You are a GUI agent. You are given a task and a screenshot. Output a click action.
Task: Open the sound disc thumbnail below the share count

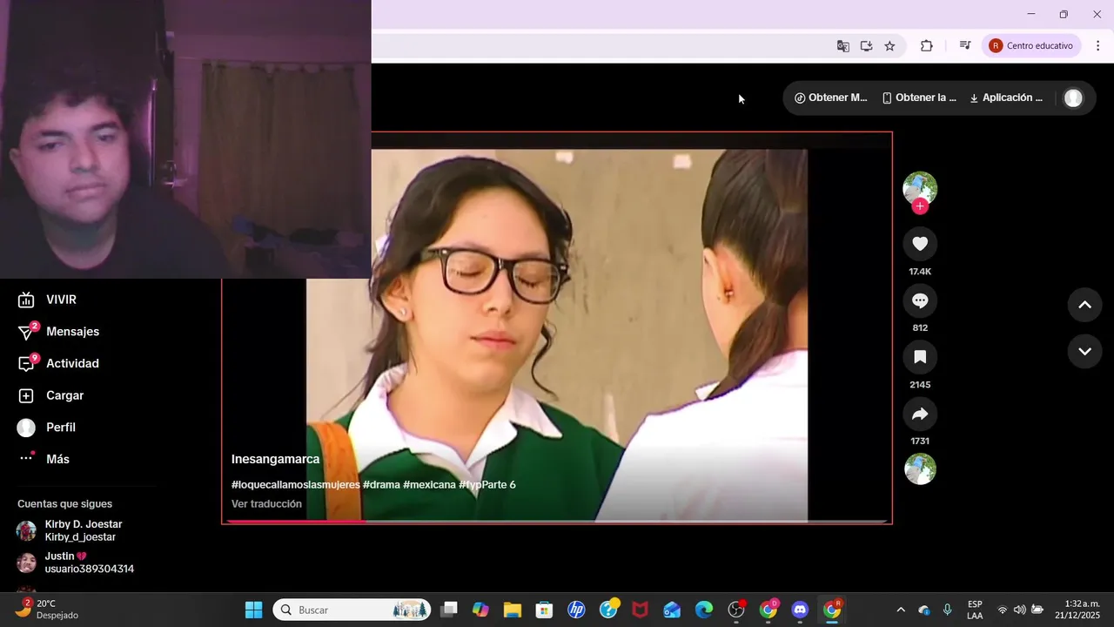tap(920, 469)
